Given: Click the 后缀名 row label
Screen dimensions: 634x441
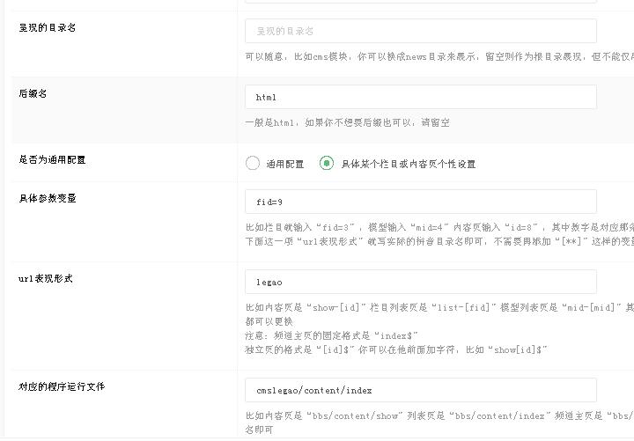Looking at the screenshot, I should [33, 93].
